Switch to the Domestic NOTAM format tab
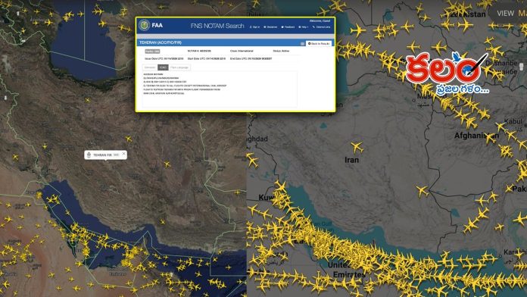Screen dimensions: 527x297 150,67
